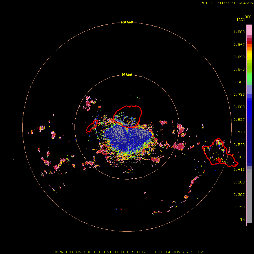Click the large red island outline at right
Screen dimensions: 254x254
(x=220, y=153)
